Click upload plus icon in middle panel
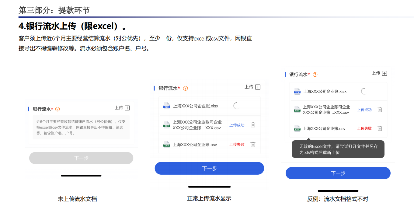The image size is (414, 220). point(258,87)
